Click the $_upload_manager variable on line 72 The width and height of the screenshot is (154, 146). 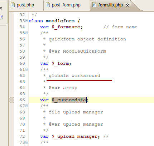(x=74, y=136)
